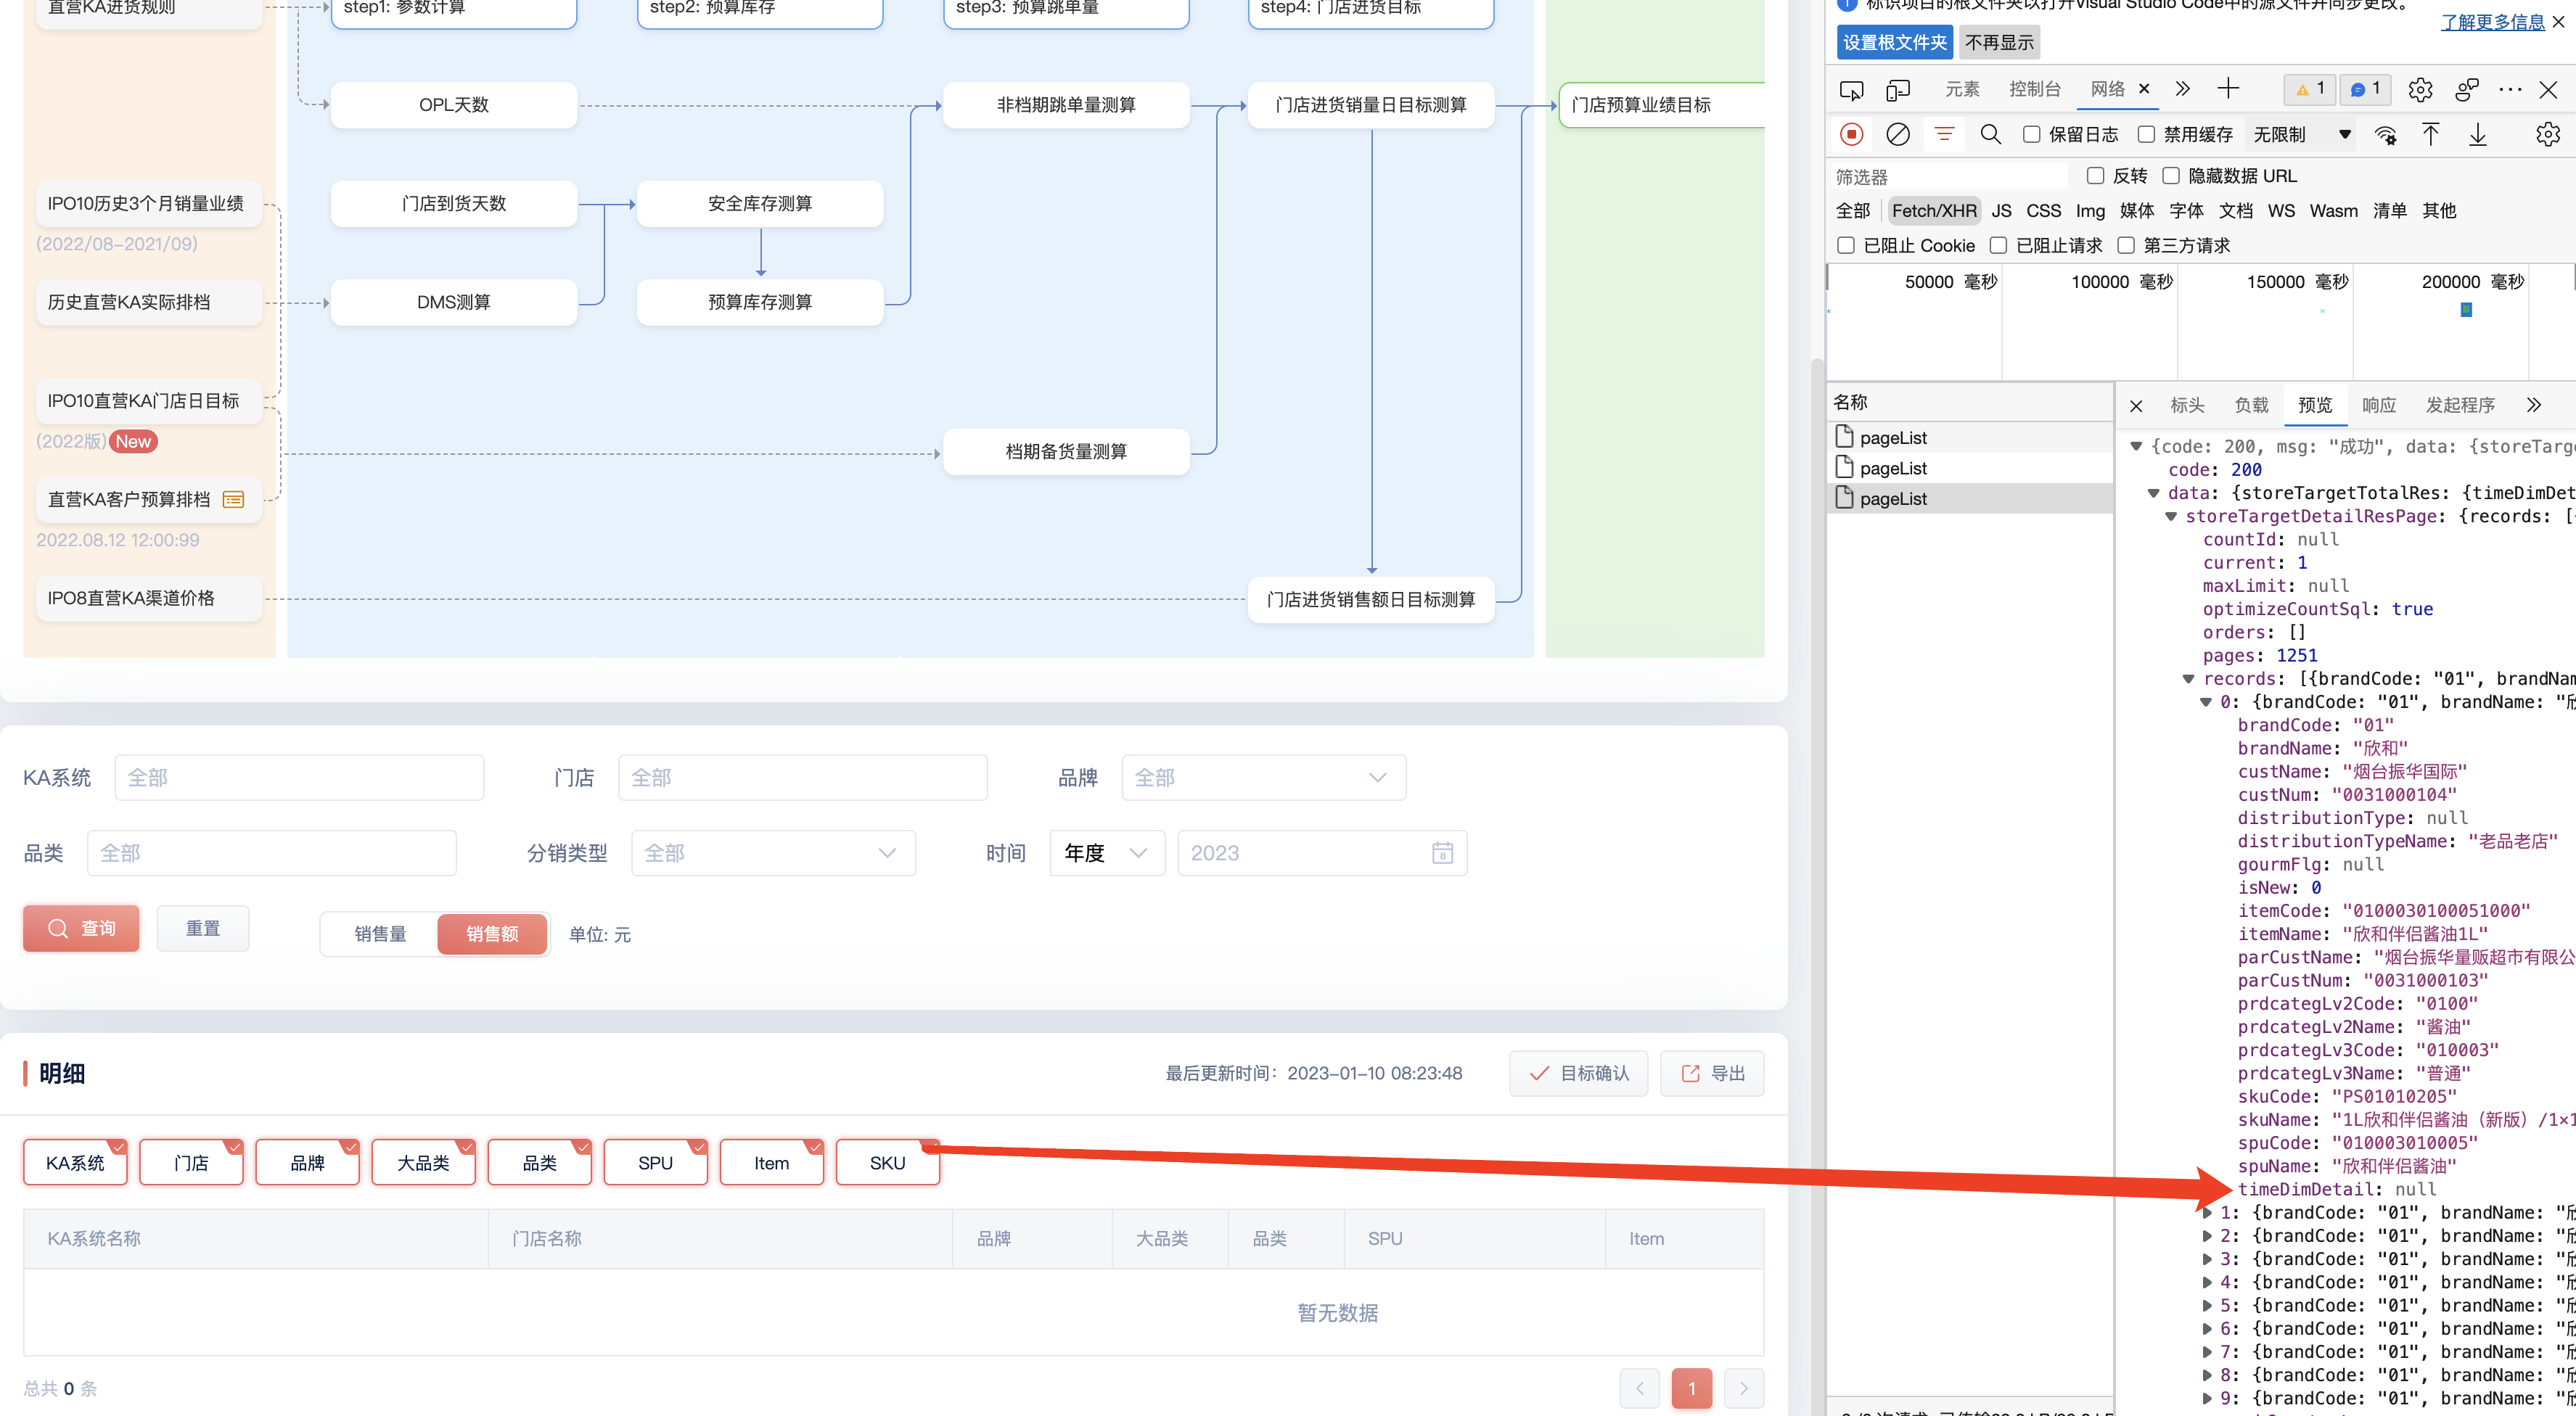
Task: Click 重置 reset button
Action: 203,928
